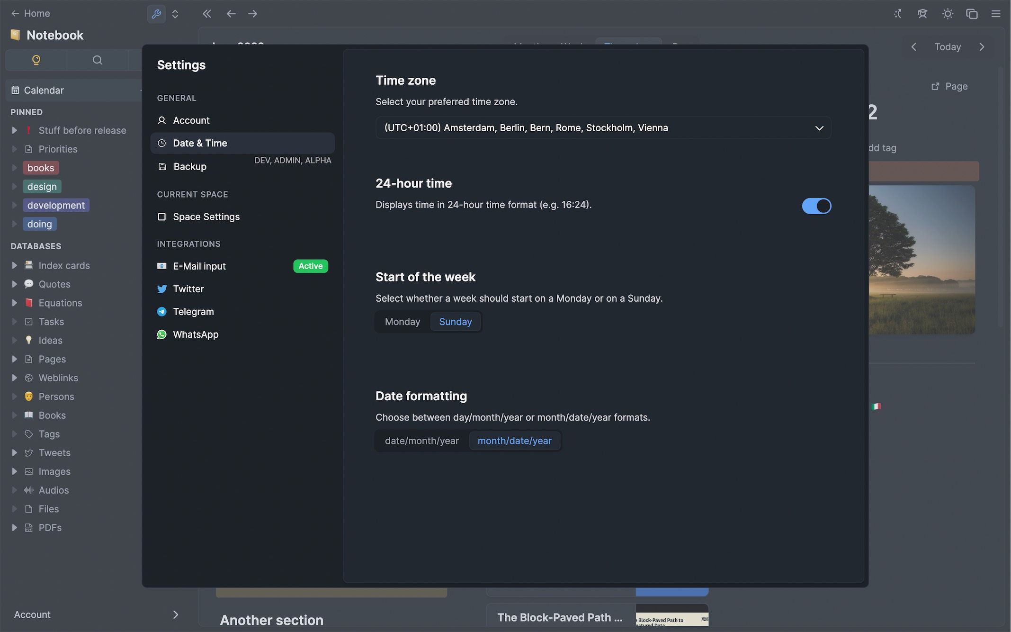Click the Today button
The image size is (1011, 632).
[947, 46]
